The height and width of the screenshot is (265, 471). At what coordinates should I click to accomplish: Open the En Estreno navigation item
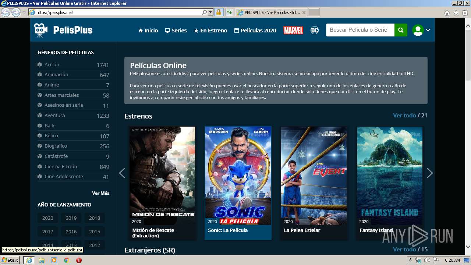click(x=210, y=31)
